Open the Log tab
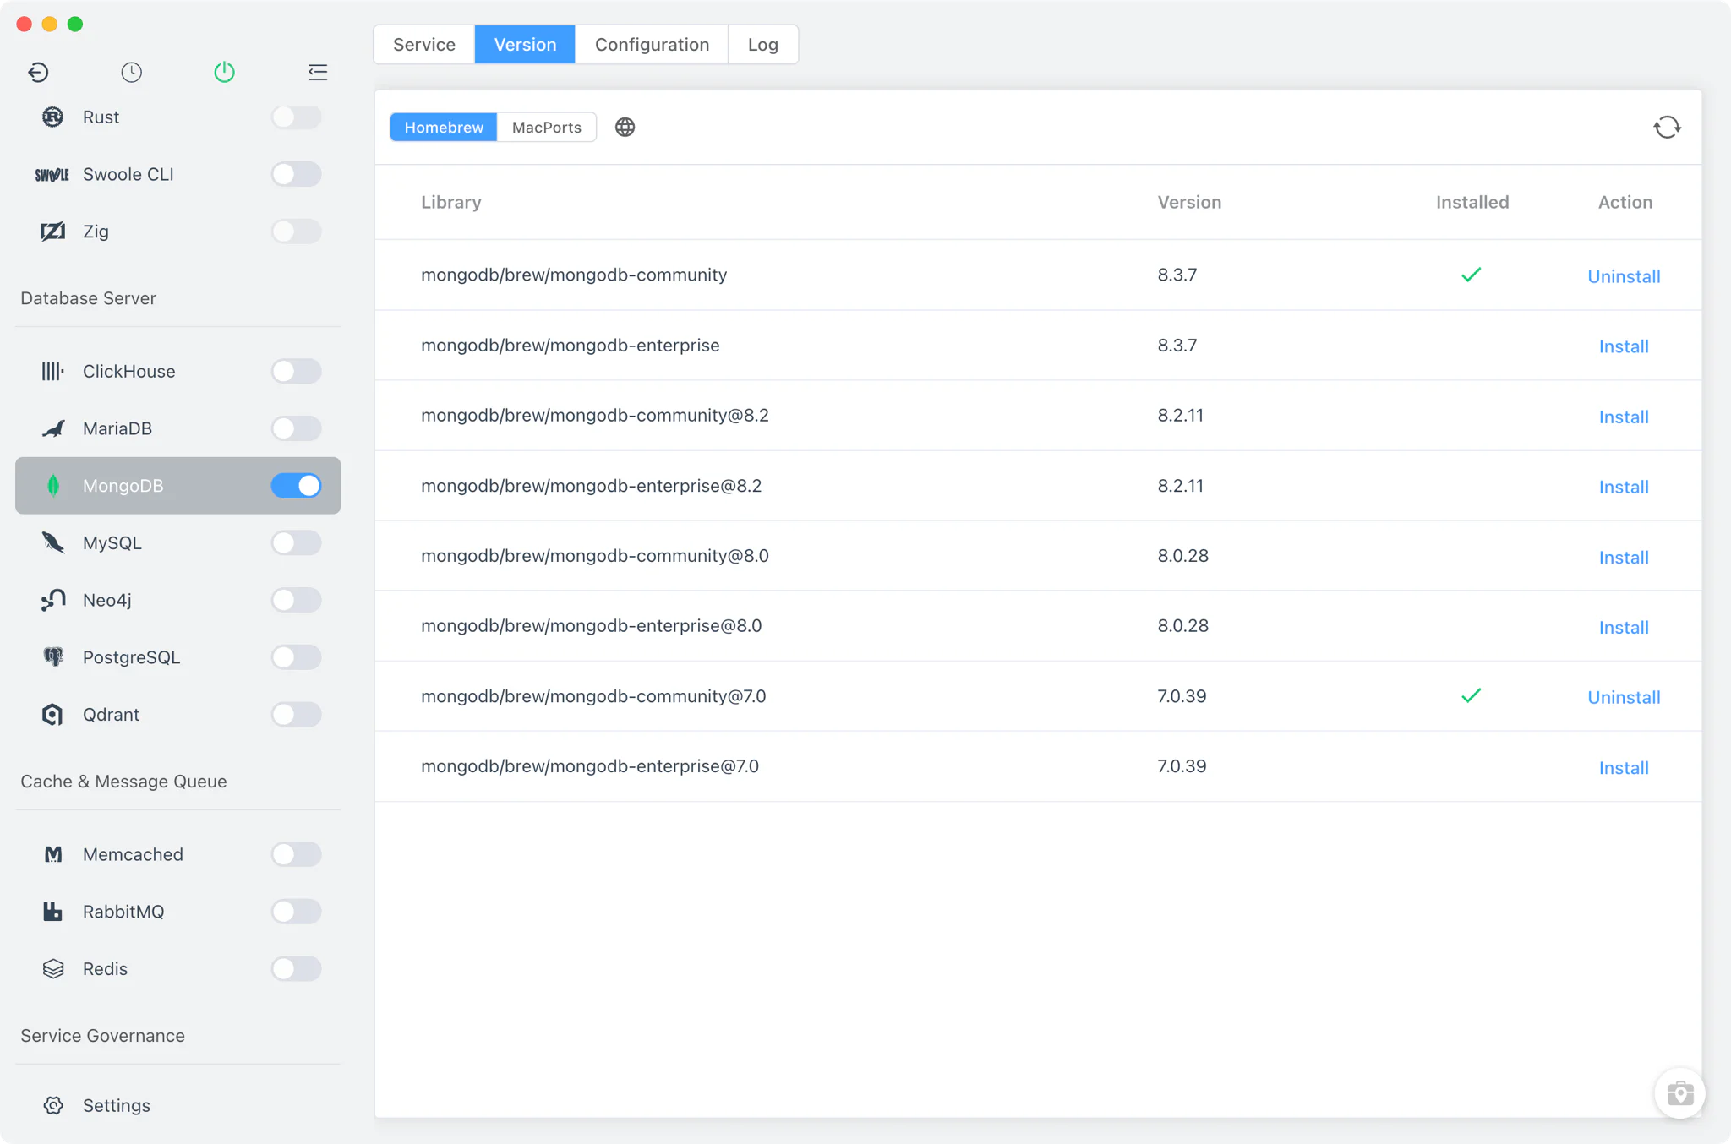The image size is (1731, 1144). 762,44
